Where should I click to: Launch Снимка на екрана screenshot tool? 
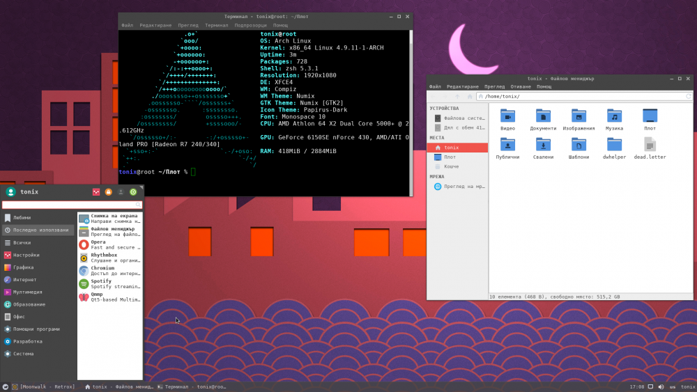(x=110, y=219)
